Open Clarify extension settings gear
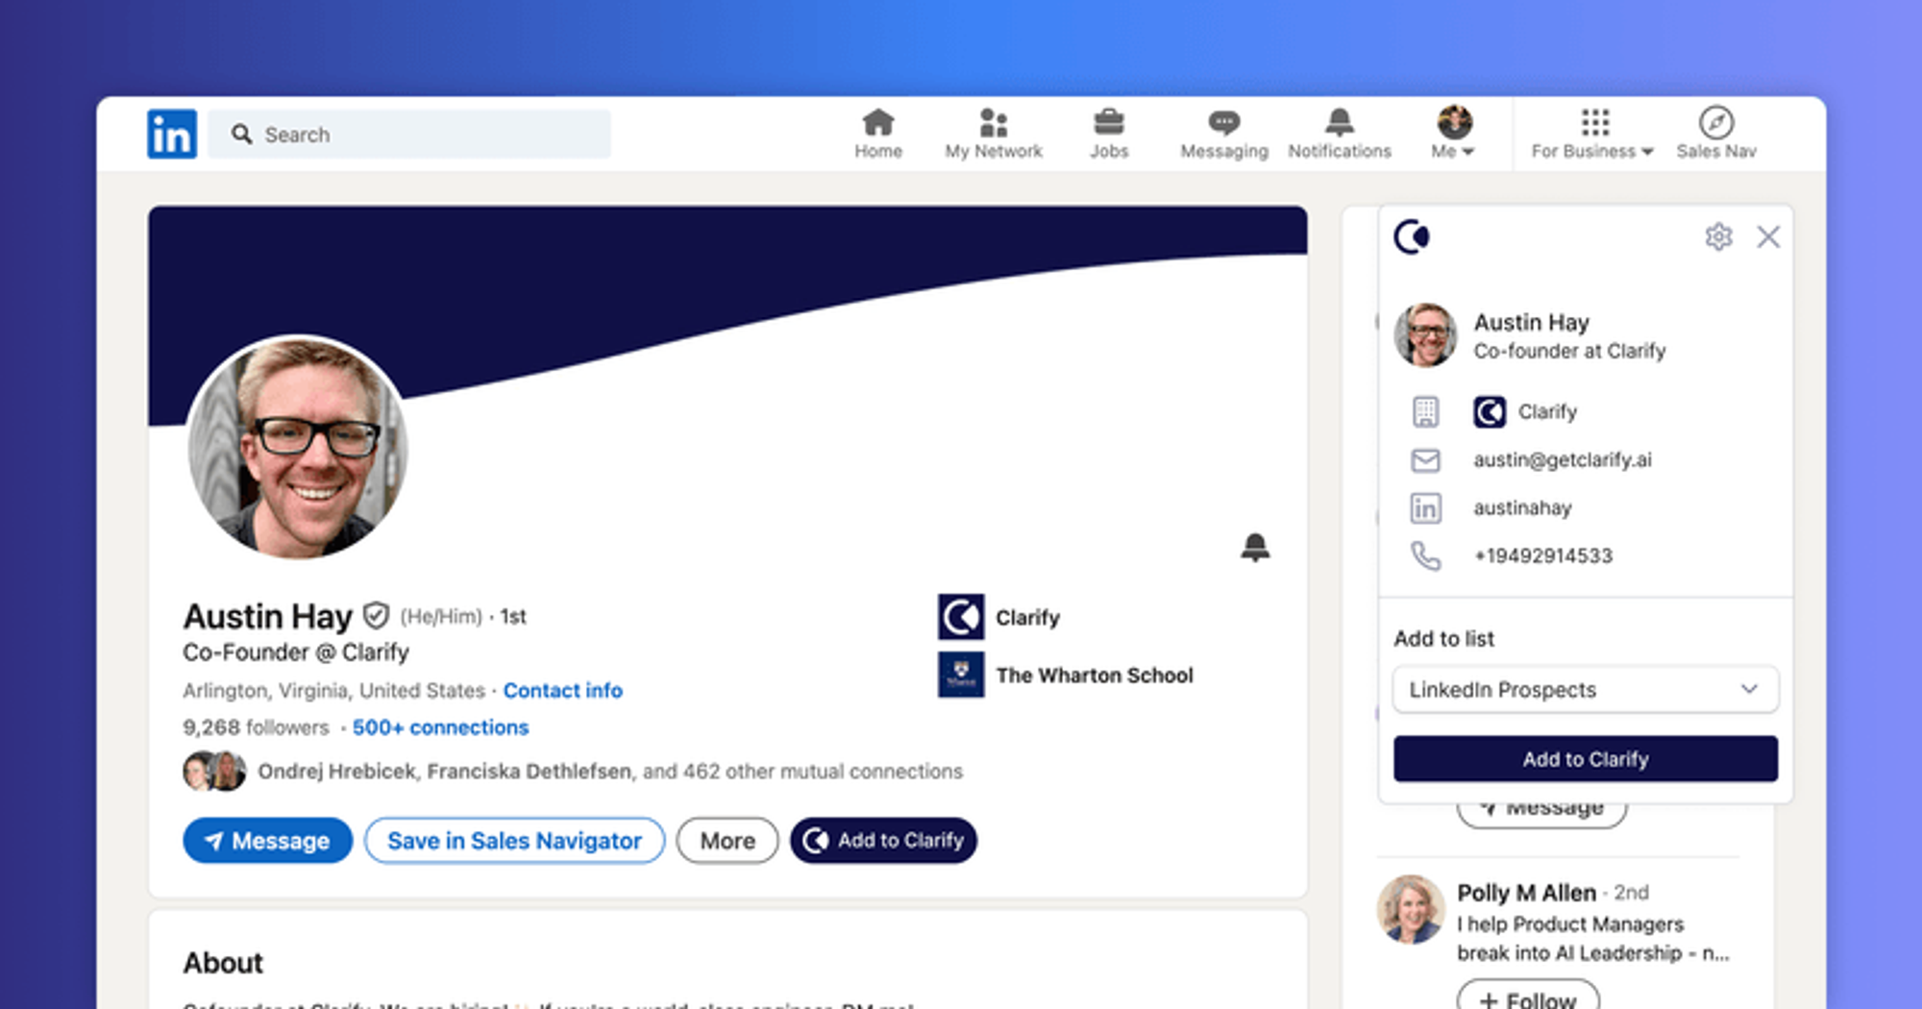Image resolution: width=1922 pixels, height=1009 pixels. [x=1718, y=236]
